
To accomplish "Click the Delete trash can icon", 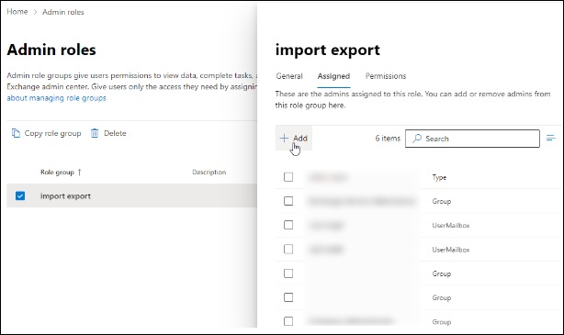I will coord(95,133).
